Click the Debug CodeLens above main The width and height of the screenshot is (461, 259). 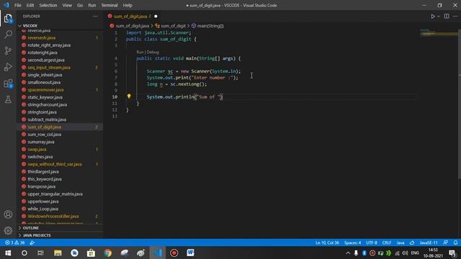(153, 52)
